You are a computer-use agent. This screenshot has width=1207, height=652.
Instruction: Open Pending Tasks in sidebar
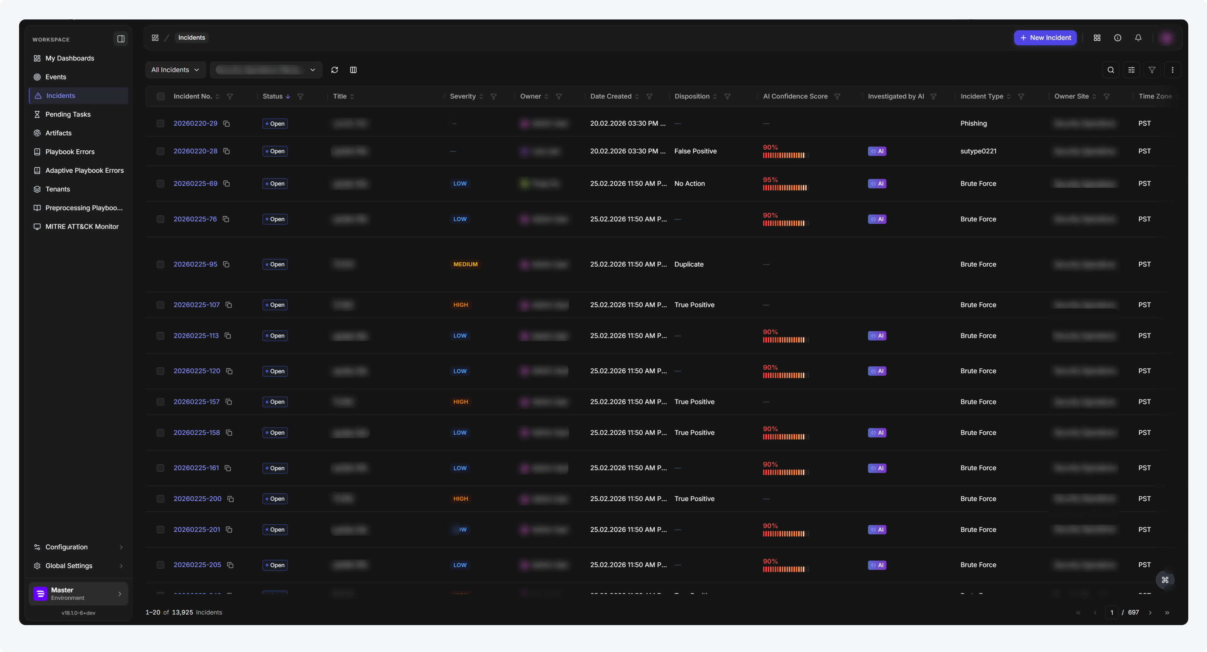78,114
